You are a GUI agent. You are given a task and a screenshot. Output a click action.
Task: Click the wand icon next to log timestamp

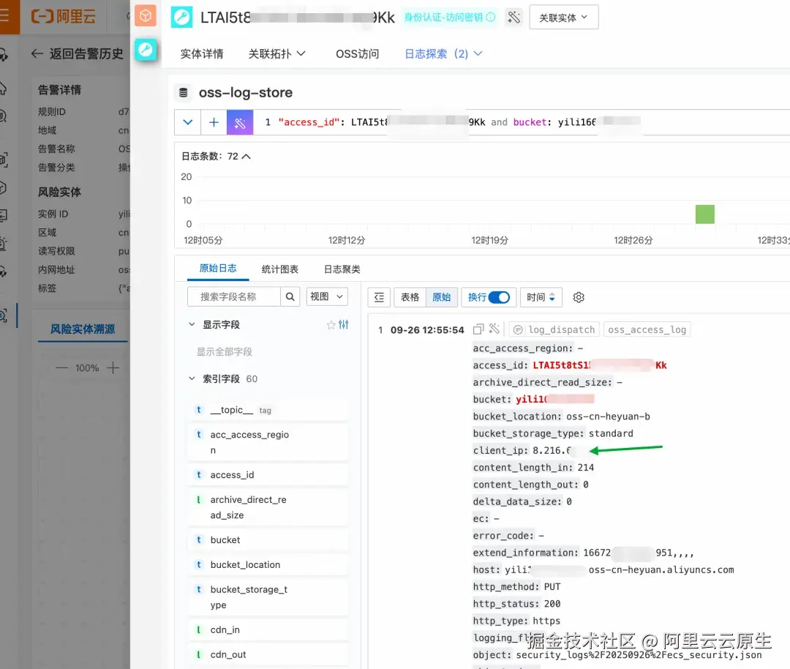click(x=494, y=329)
